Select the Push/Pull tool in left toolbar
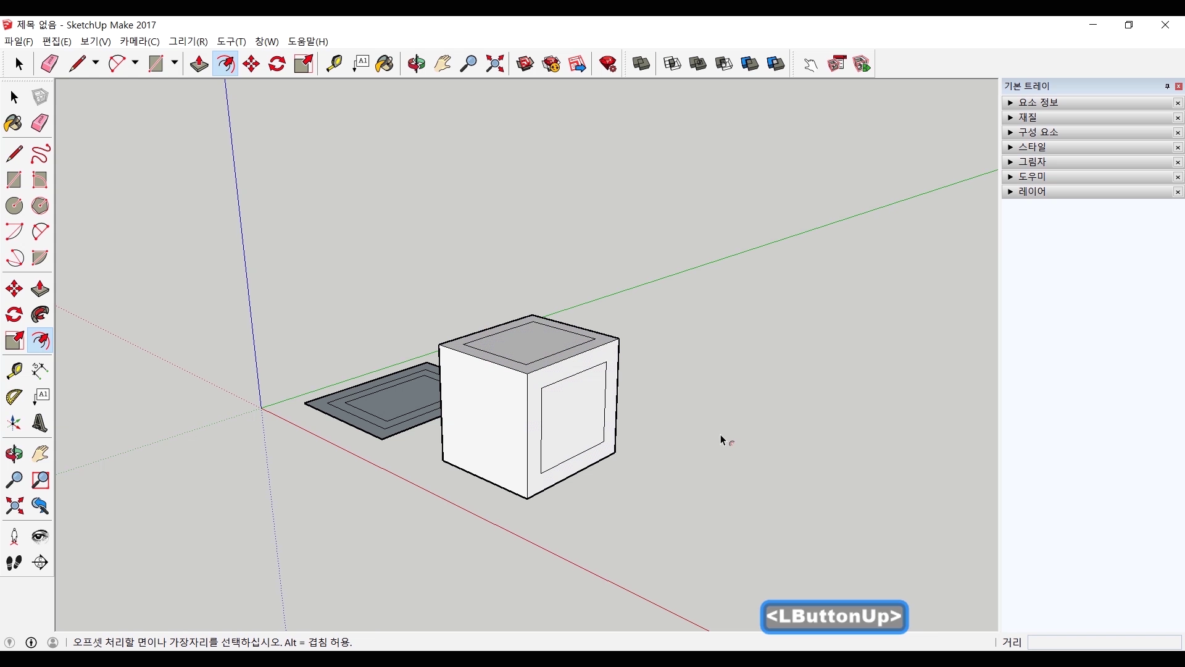Image resolution: width=1185 pixels, height=667 pixels. [x=40, y=289]
